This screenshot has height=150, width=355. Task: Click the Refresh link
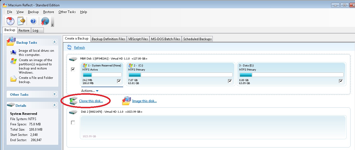79,48
